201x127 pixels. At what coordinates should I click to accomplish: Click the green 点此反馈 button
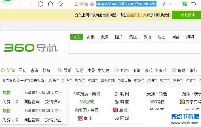point(187,15)
